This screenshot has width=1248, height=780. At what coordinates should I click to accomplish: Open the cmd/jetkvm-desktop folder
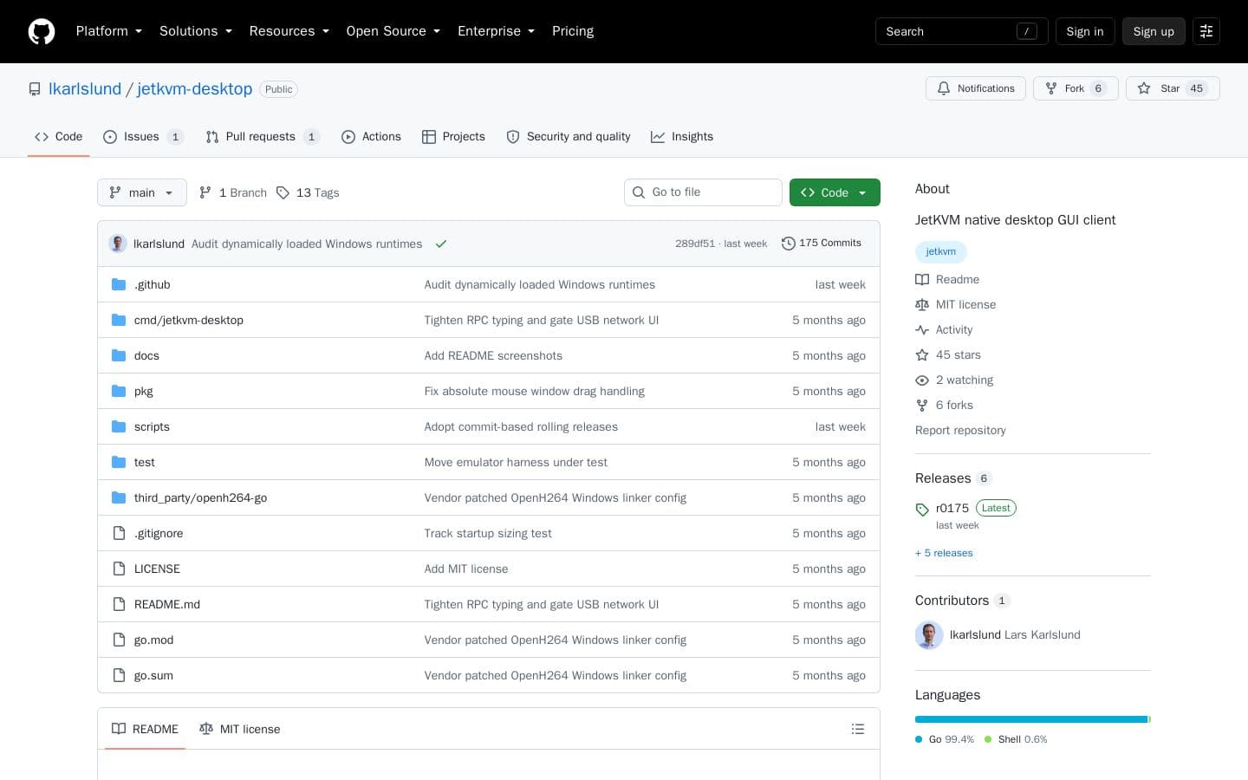point(189,320)
